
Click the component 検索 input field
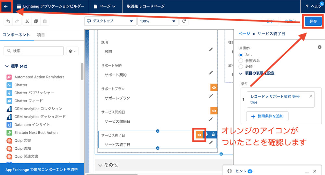[x=33, y=51]
